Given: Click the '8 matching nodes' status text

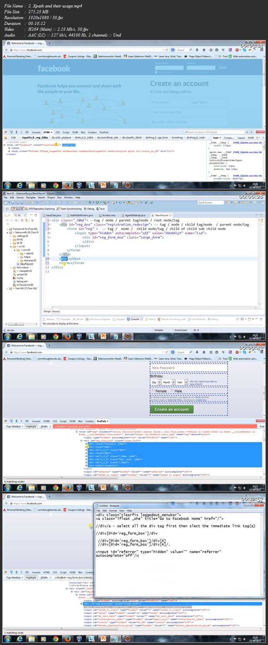Looking at the screenshot, I should (x=14, y=481).
